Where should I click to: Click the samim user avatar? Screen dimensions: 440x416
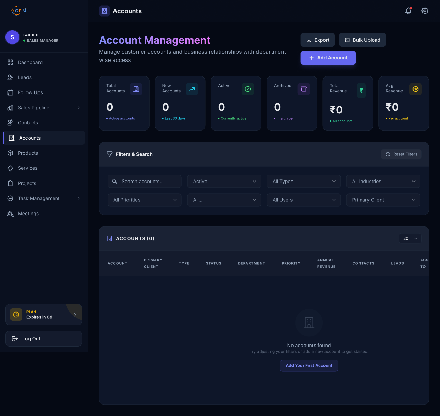coord(12,37)
